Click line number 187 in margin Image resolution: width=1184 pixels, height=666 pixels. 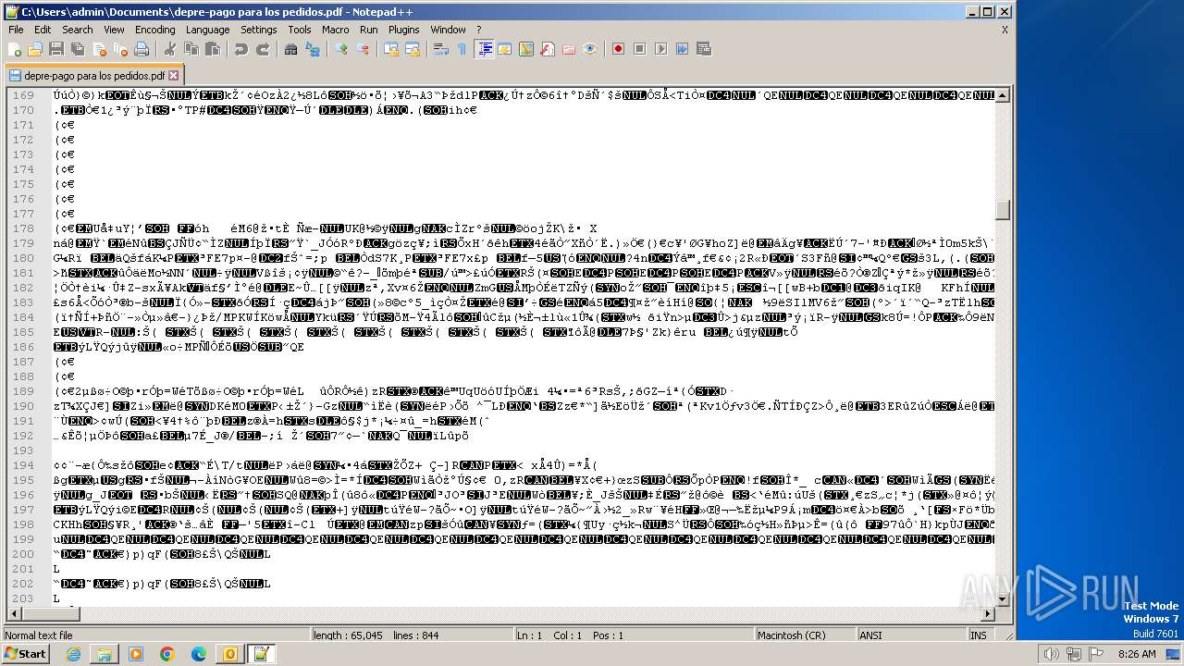[x=23, y=362]
